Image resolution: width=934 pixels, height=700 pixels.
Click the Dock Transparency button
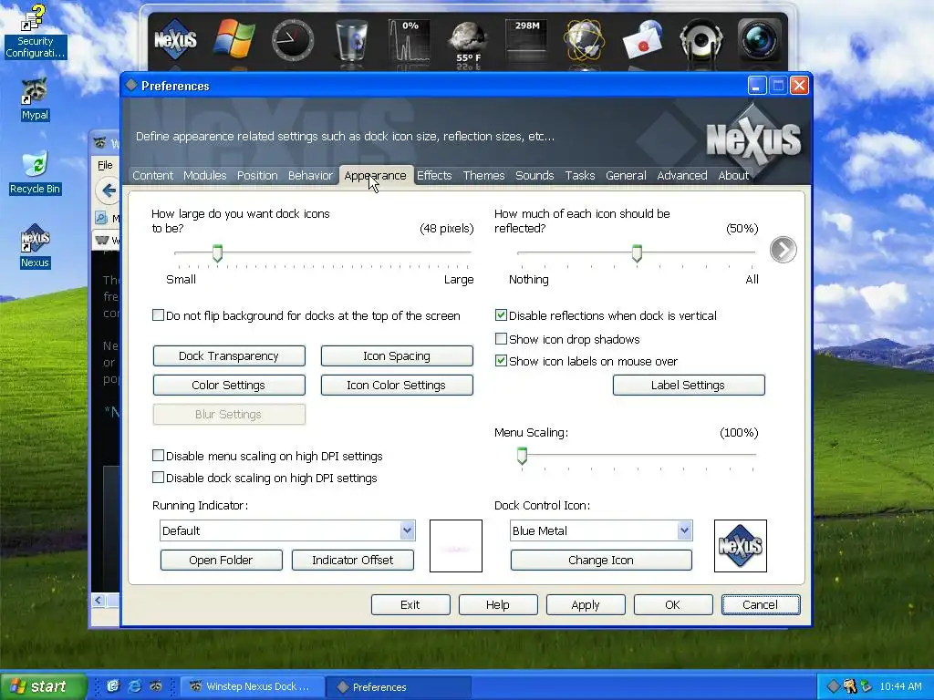229,356
